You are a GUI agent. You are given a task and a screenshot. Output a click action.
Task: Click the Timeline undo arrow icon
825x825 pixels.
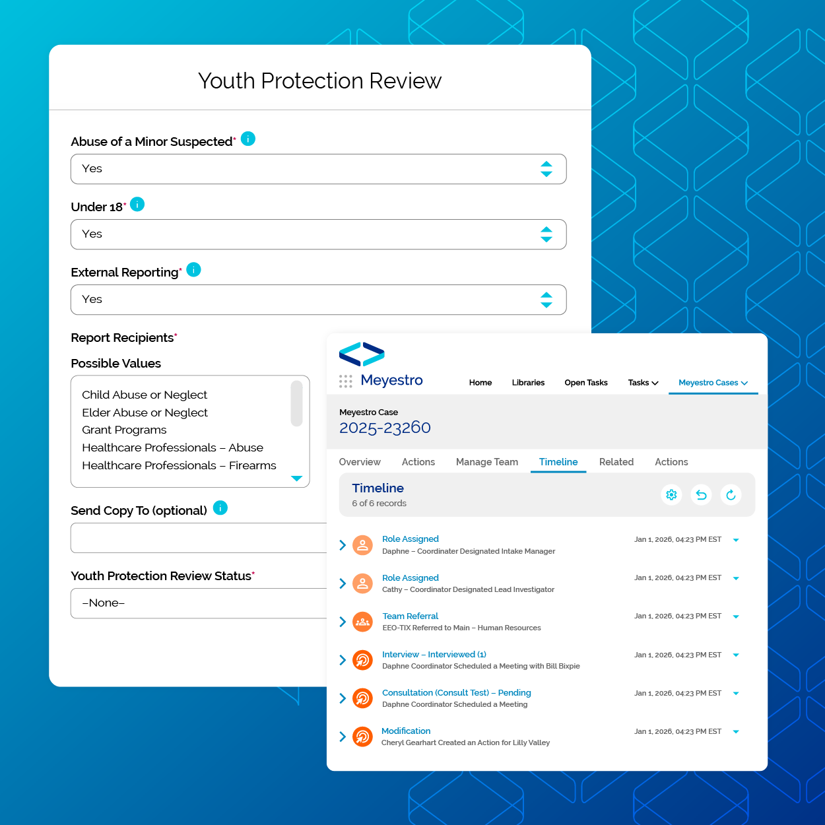701,495
